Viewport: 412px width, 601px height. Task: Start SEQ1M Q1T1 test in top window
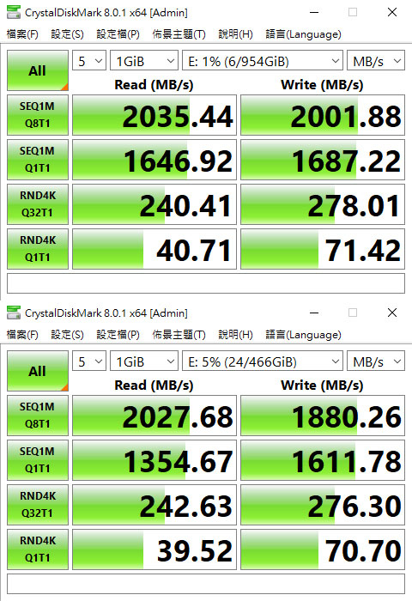click(x=38, y=160)
